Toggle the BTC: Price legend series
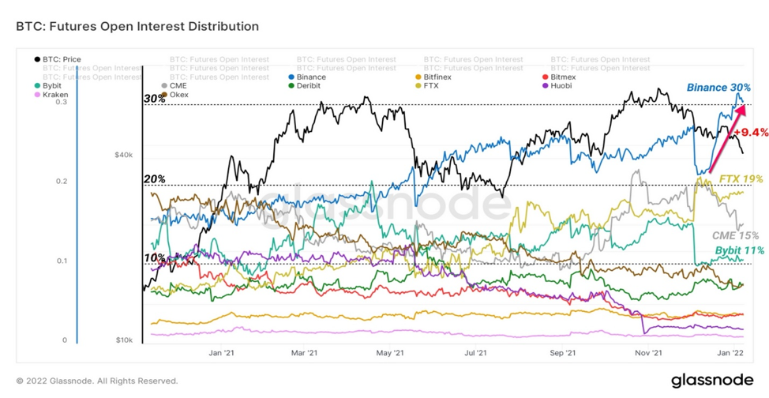Image resolution: width=769 pixels, height=398 pixels. click(x=58, y=59)
